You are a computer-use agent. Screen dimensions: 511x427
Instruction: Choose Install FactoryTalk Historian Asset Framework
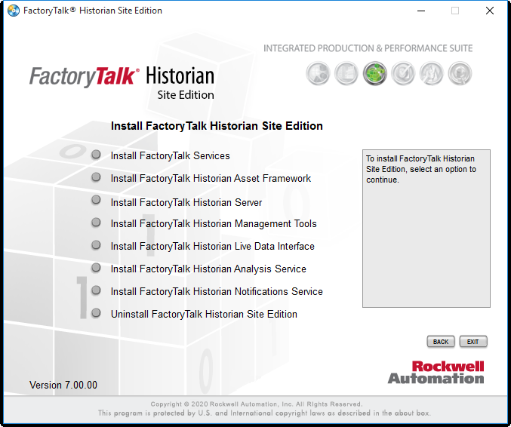point(211,179)
